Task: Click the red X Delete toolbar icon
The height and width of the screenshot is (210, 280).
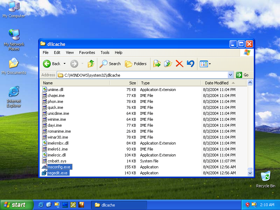Action: (179, 64)
